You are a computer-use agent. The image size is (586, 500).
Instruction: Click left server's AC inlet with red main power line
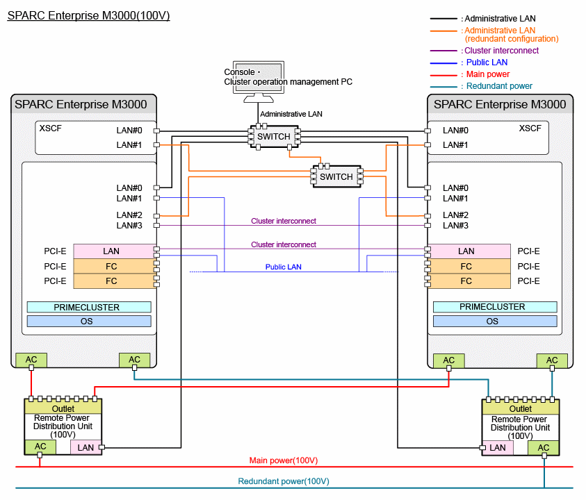31,360
